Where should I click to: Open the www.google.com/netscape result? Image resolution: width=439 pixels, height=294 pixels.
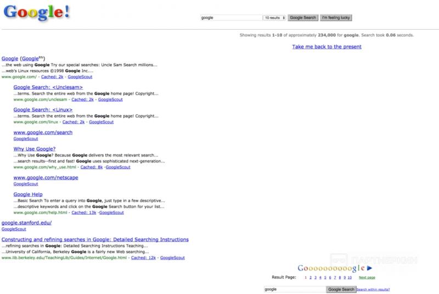[46, 177]
